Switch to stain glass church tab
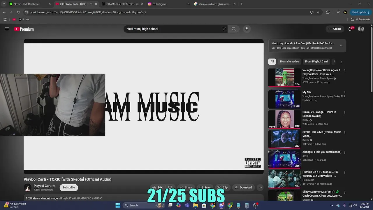This screenshot has height=210, width=373. pyautogui.click(x=215, y=4)
